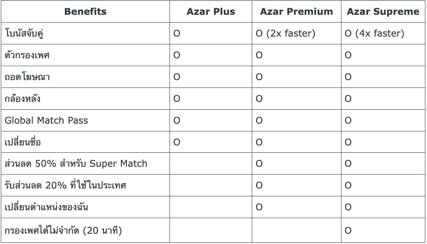
Task: Click Azar Premium mark for Super Match discount
Action: (259, 164)
